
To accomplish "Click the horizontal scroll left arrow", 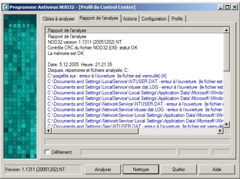I will [x=48, y=131].
